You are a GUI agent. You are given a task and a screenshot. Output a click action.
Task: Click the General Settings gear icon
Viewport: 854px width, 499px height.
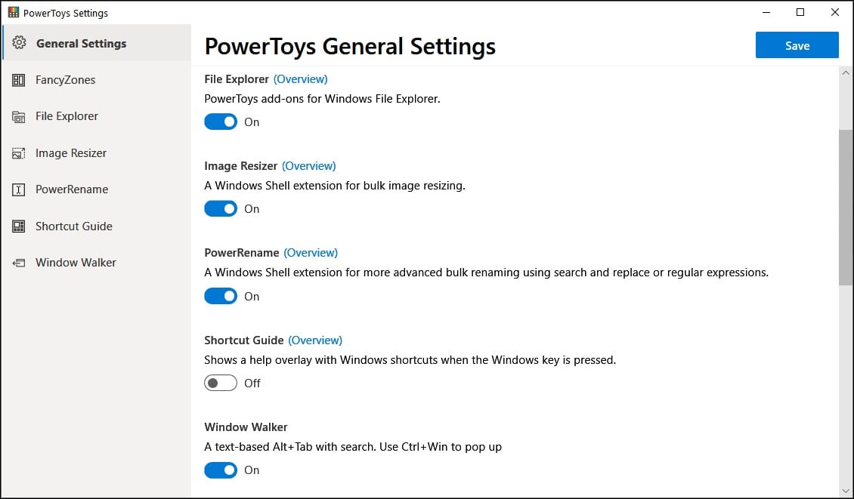click(x=20, y=43)
